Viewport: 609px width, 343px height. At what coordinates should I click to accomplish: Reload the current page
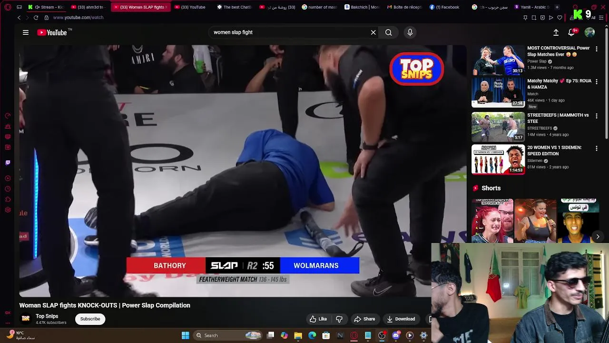pos(36,18)
